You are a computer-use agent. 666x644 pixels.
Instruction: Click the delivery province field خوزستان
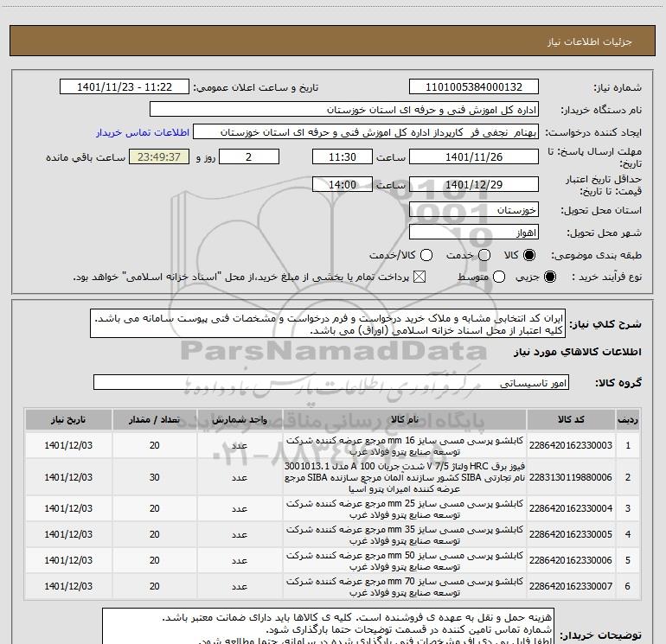tap(474, 209)
